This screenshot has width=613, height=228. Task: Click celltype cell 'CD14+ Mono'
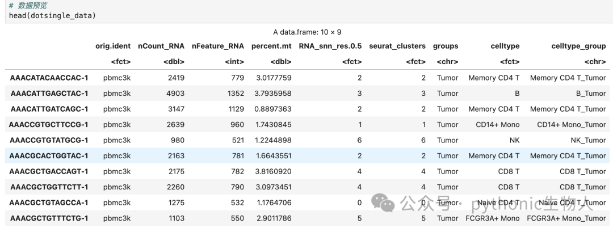pos(498,125)
